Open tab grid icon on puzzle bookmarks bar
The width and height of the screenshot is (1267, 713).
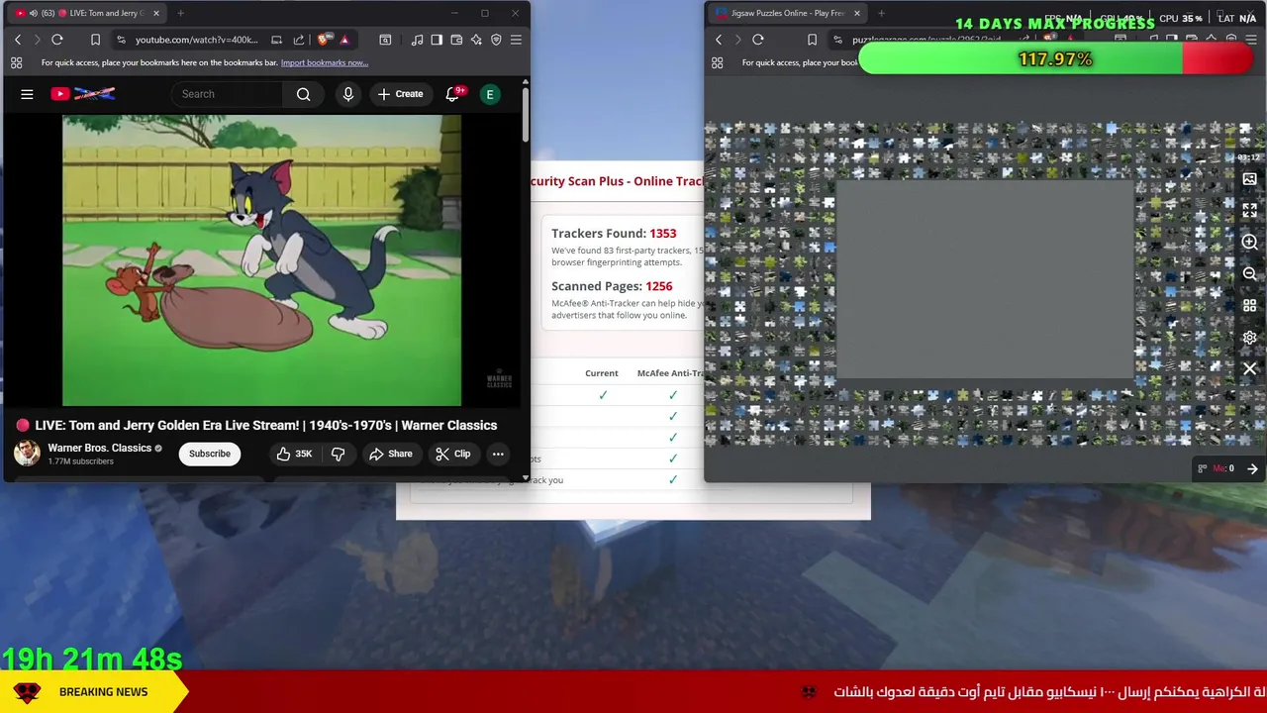point(718,62)
